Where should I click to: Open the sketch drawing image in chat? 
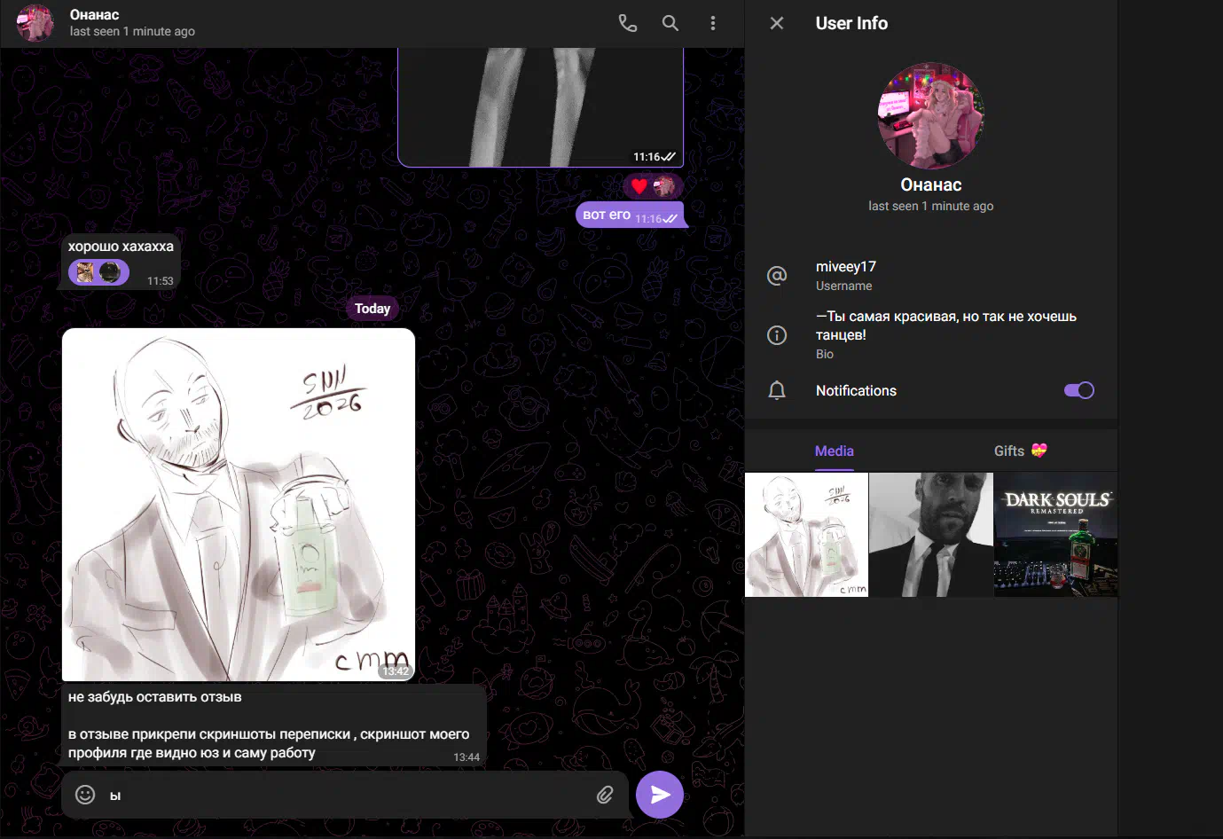click(x=239, y=504)
